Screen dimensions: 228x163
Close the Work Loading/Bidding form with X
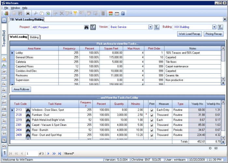point(225,19)
